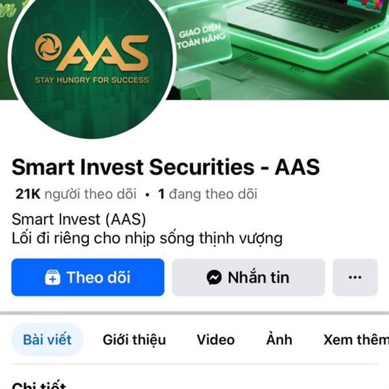389x389 pixels.
Task: Click the Giao diện toàn năng banner text
Action: [x=202, y=36]
